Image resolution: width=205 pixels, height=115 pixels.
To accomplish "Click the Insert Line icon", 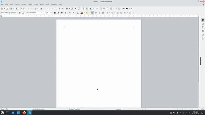I will coord(123,9).
